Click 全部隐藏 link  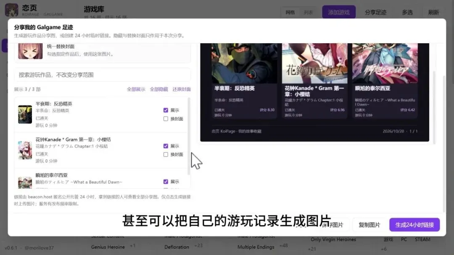158,89
